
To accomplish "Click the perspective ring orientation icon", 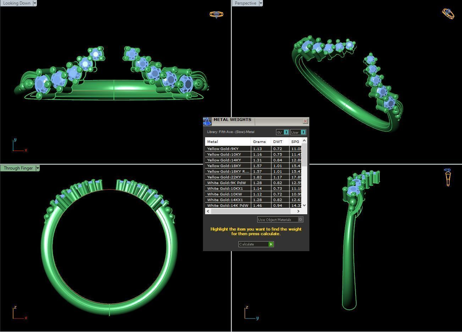I will pyautogui.click(x=448, y=14).
